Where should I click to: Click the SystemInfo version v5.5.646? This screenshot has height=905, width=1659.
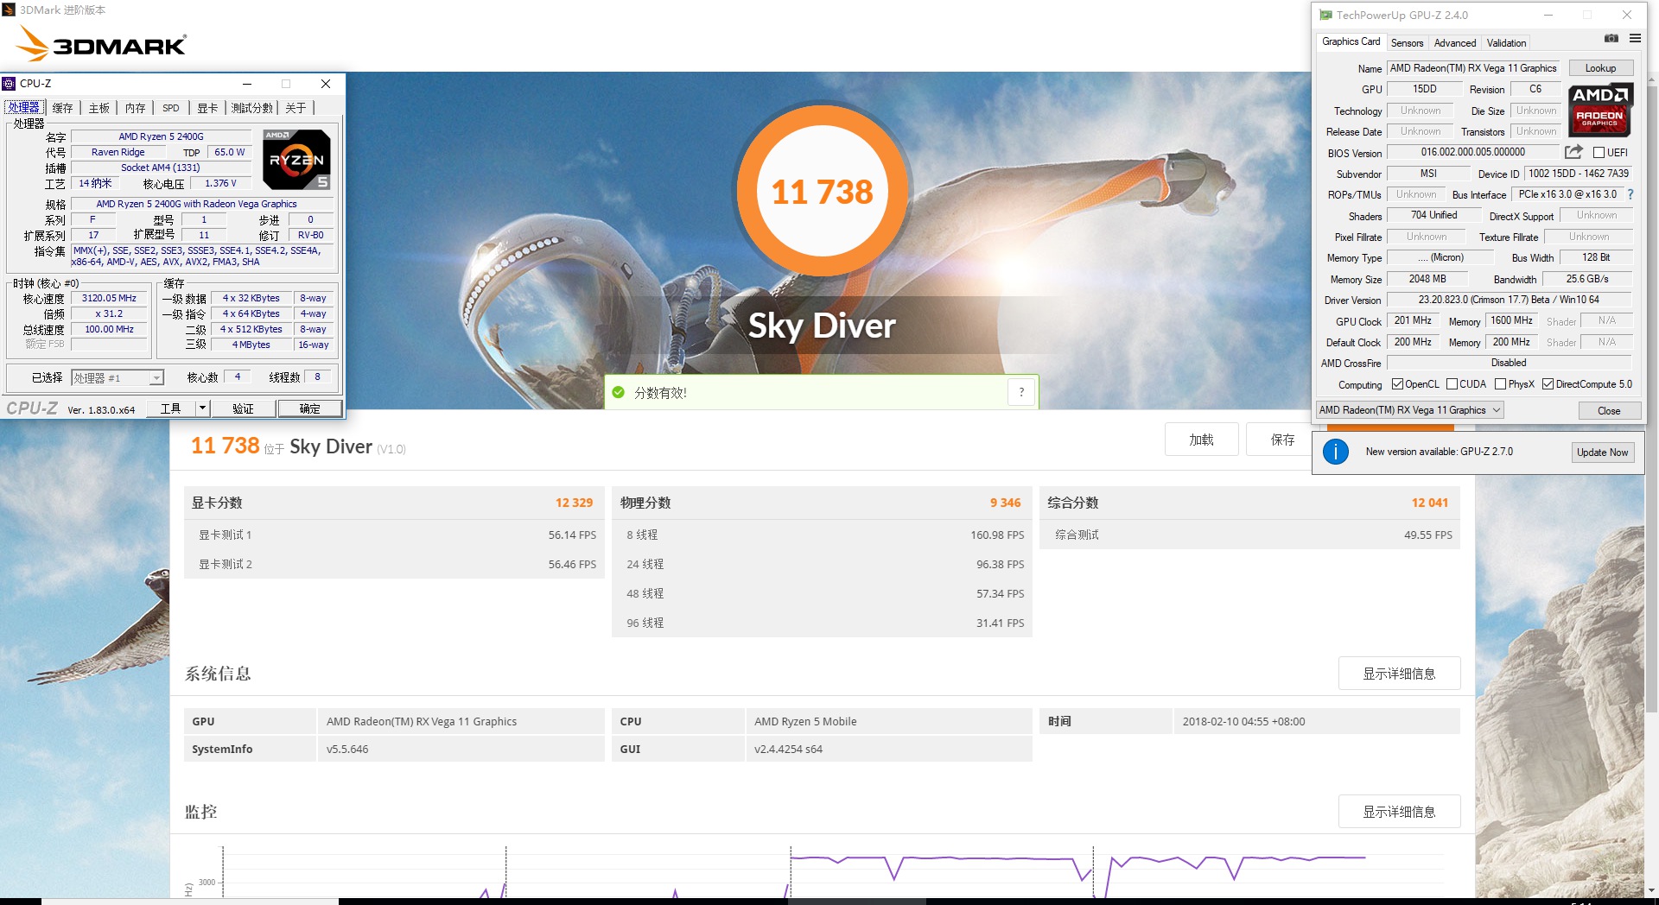coord(347,749)
